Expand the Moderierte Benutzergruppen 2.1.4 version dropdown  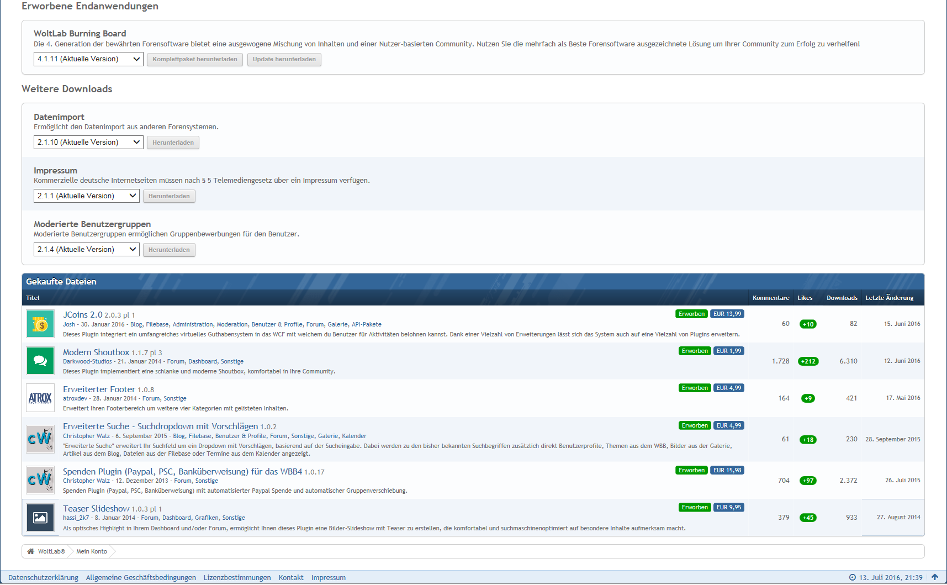[x=86, y=250]
